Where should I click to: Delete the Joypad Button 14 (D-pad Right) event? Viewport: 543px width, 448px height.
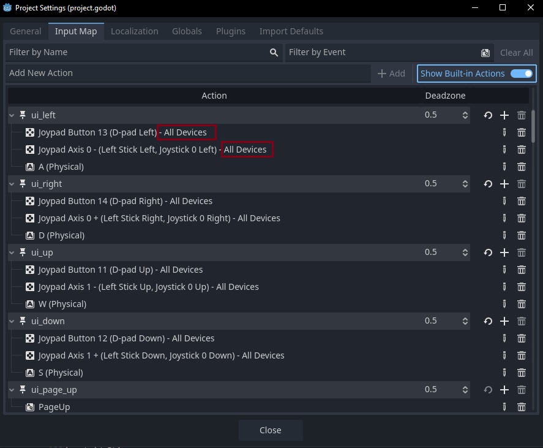pos(522,201)
